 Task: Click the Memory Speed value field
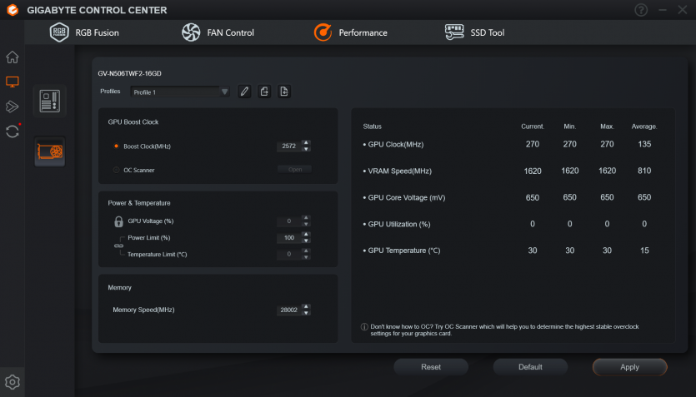click(288, 310)
